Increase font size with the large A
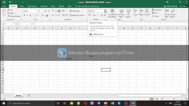This screenshot has width=189, height=106. point(46,11)
